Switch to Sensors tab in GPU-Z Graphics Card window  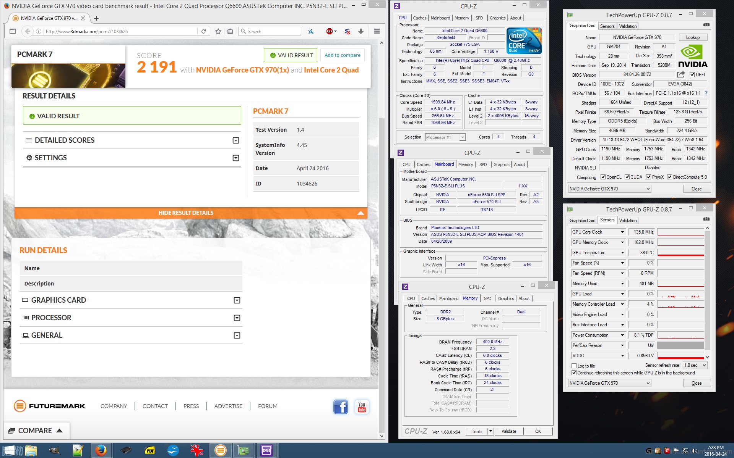coord(607,26)
